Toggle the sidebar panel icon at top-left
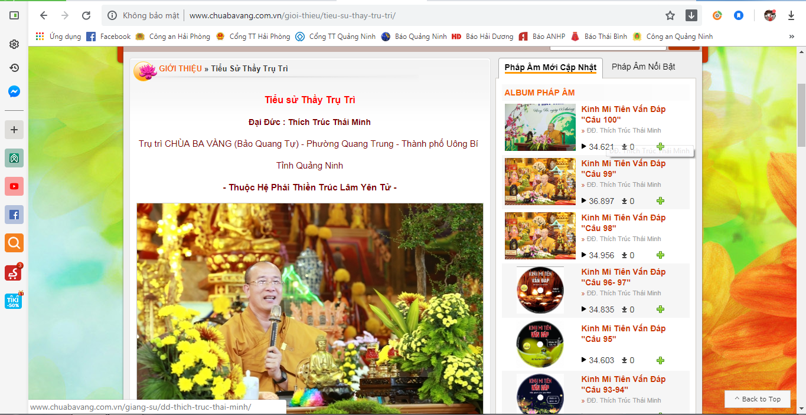This screenshot has height=415, width=806. pyautogui.click(x=14, y=16)
